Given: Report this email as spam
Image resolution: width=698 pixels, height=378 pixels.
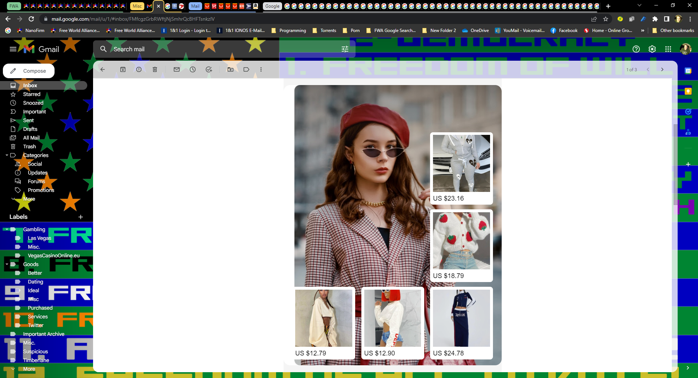Looking at the screenshot, I should coord(139,69).
